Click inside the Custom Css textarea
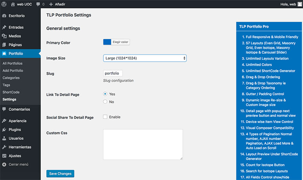Viewport: 303px width, 180px height. coord(143,144)
